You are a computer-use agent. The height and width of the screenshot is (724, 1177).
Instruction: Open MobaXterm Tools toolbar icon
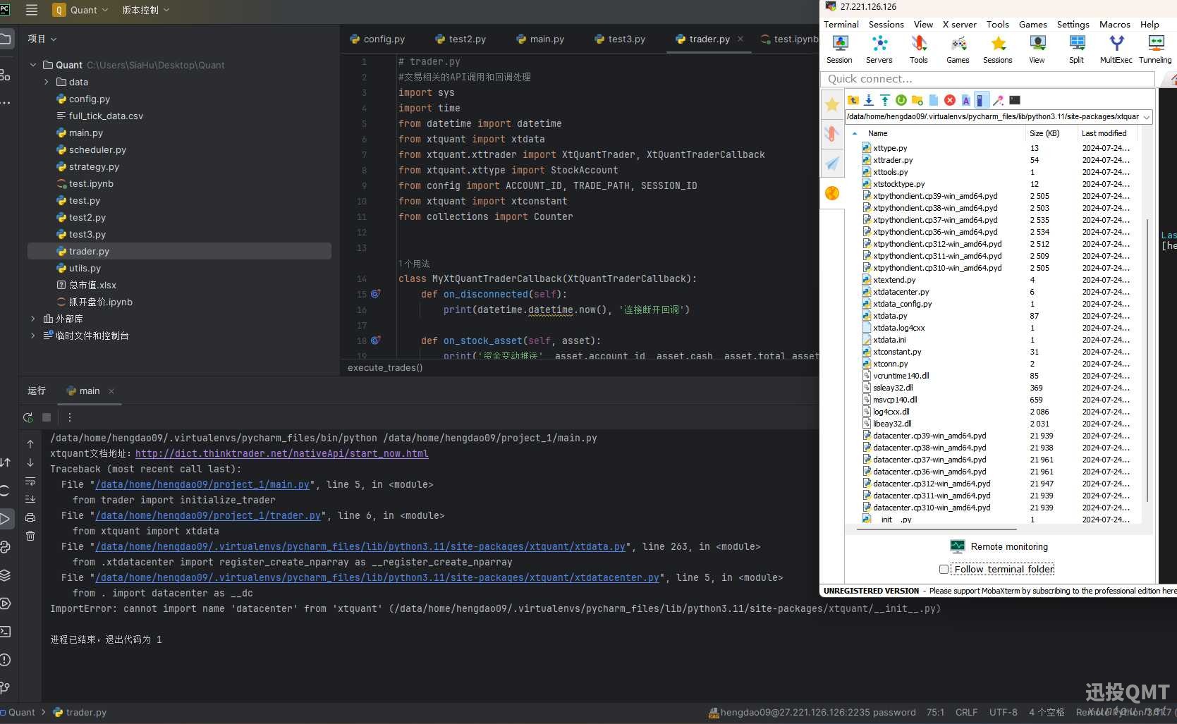coord(918,49)
